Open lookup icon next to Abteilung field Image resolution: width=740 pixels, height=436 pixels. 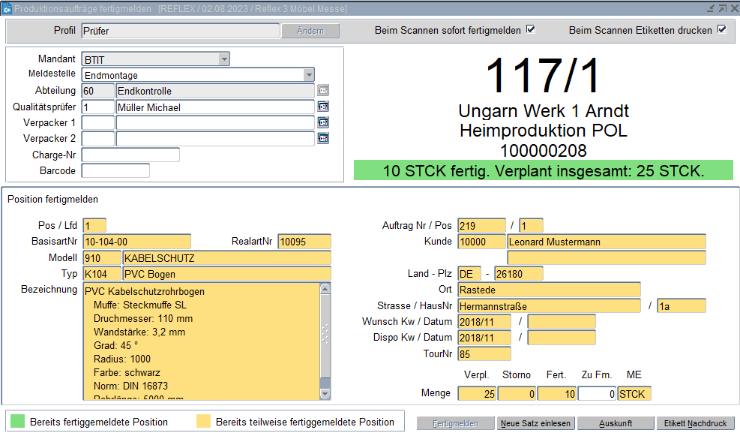coord(323,91)
